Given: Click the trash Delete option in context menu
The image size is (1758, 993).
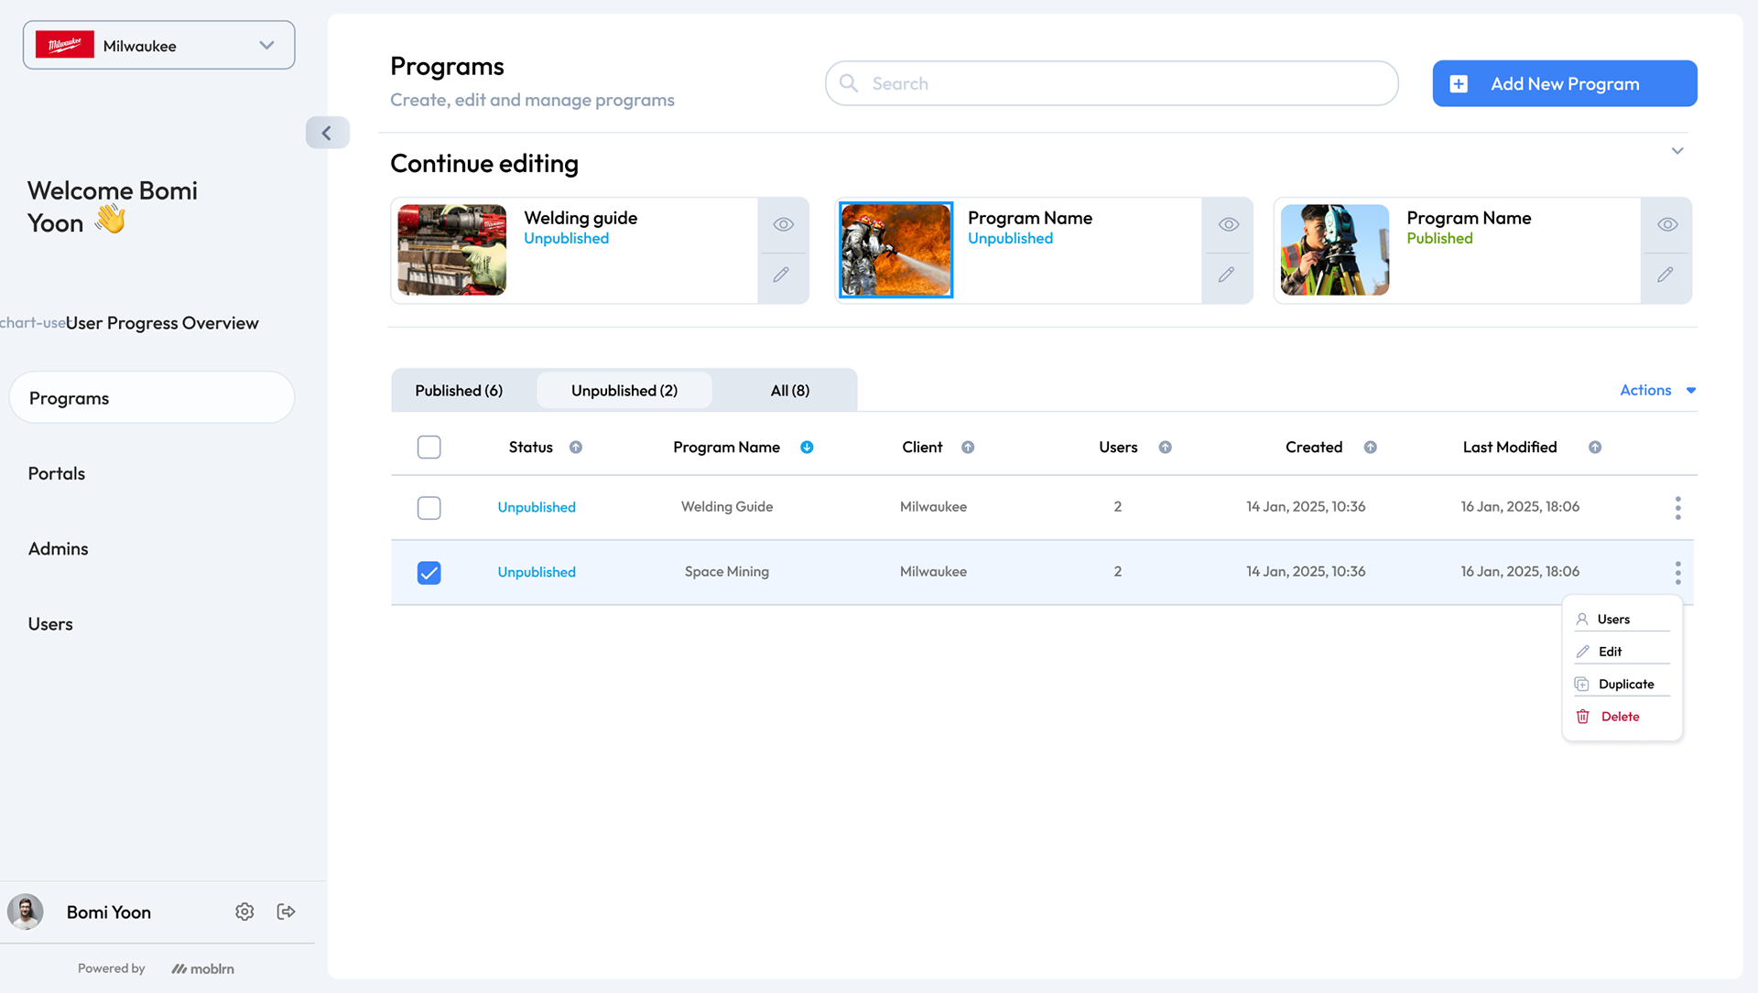Looking at the screenshot, I should 1619,717.
